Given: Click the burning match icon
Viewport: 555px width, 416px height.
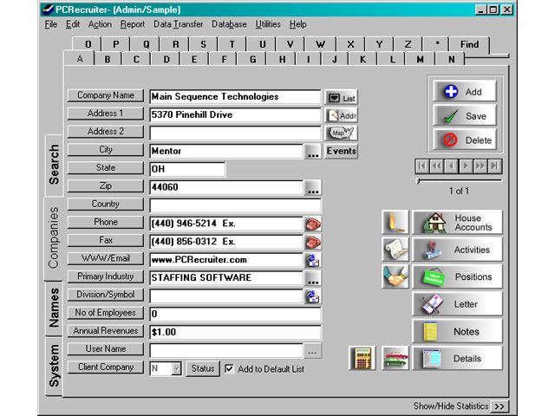Looking at the screenshot, I should [x=395, y=222].
